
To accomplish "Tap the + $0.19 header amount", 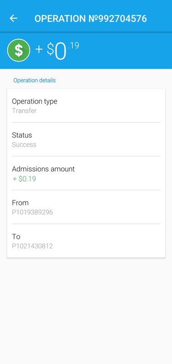I will [57, 51].
